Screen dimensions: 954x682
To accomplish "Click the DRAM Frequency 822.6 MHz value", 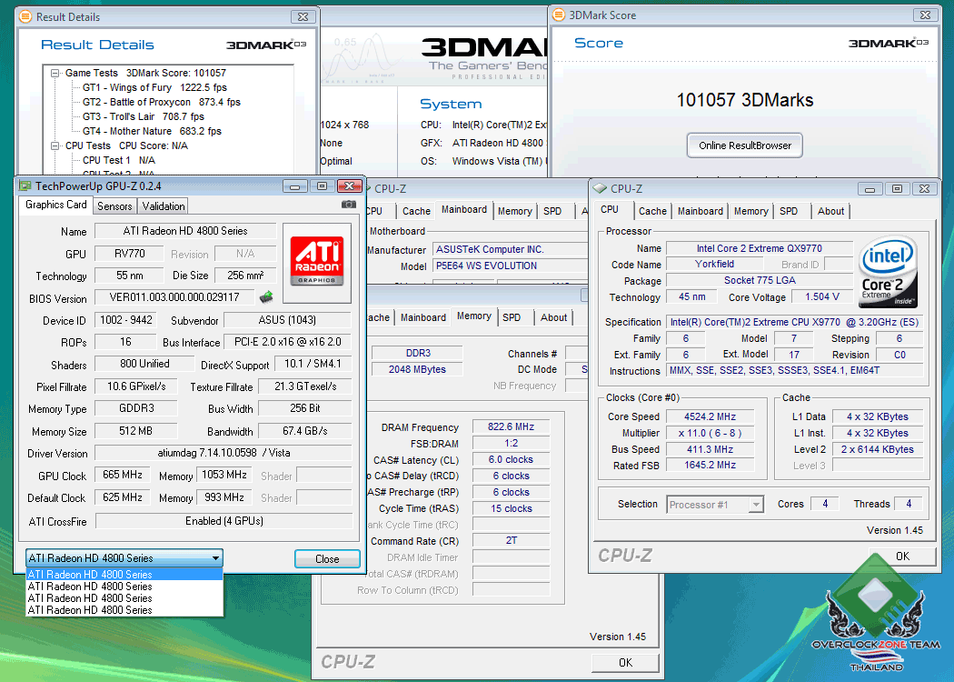I will [511, 426].
